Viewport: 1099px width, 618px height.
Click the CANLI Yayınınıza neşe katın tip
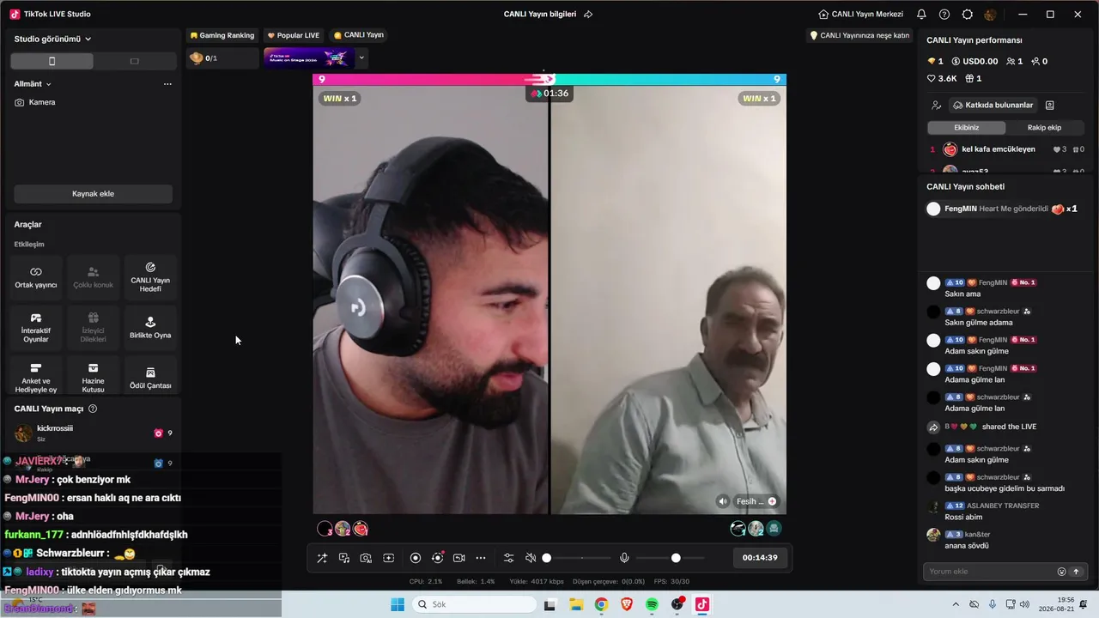coord(859,35)
